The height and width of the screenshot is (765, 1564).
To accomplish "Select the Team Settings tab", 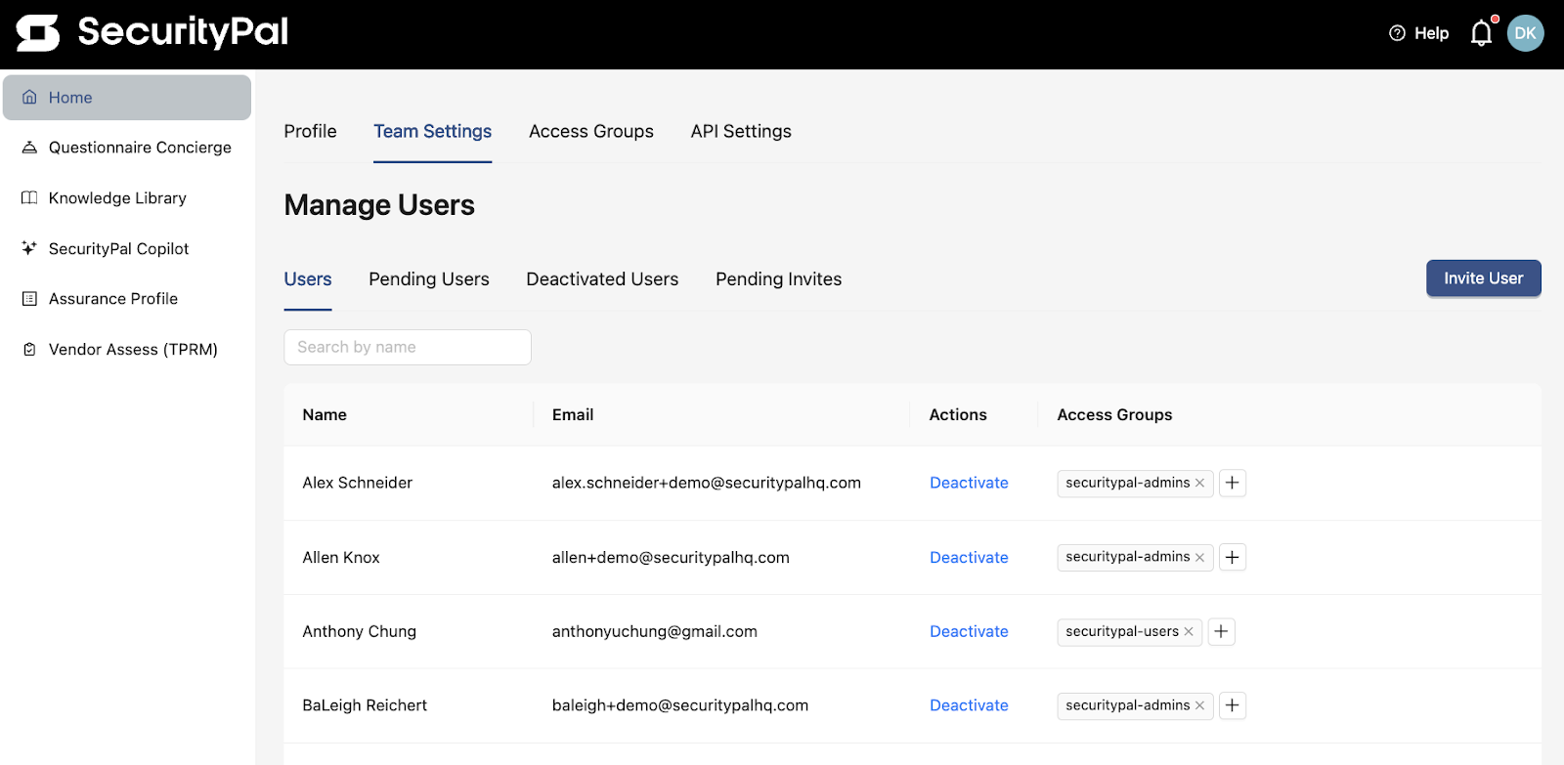I will coord(432,131).
